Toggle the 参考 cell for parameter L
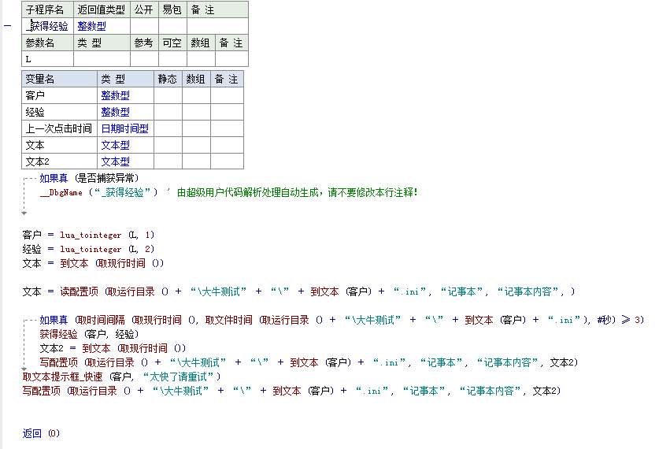The width and height of the screenshot is (670, 449). pyautogui.click(x=144, y=59)
